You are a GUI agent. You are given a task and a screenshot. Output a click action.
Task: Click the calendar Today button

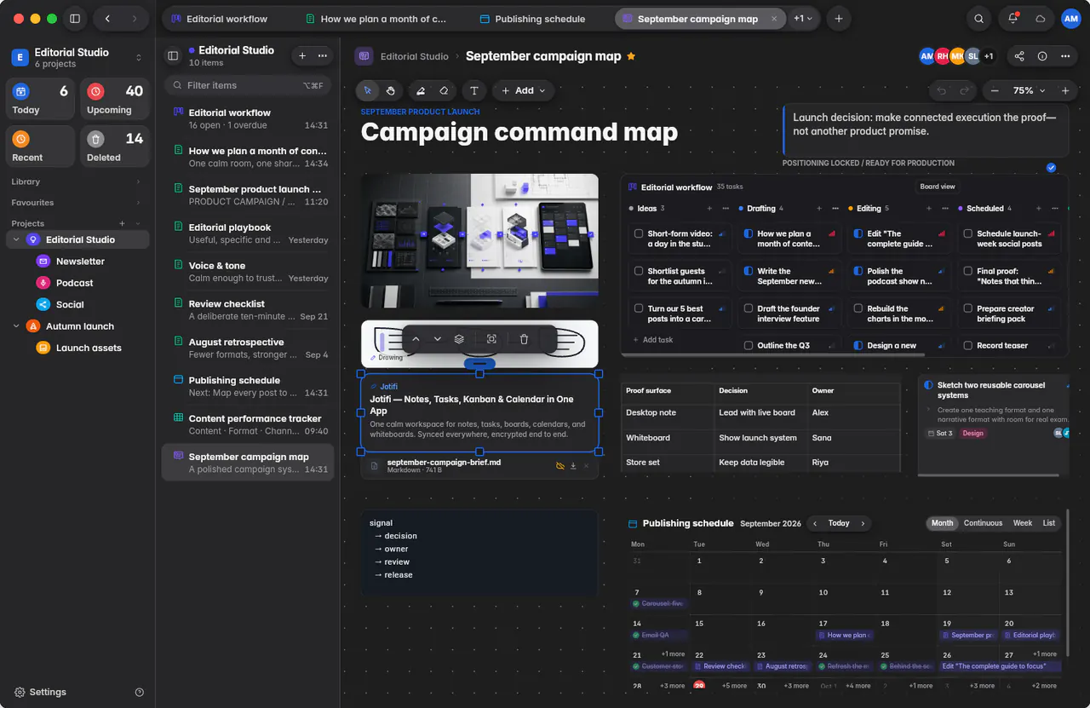pos(839,523)
